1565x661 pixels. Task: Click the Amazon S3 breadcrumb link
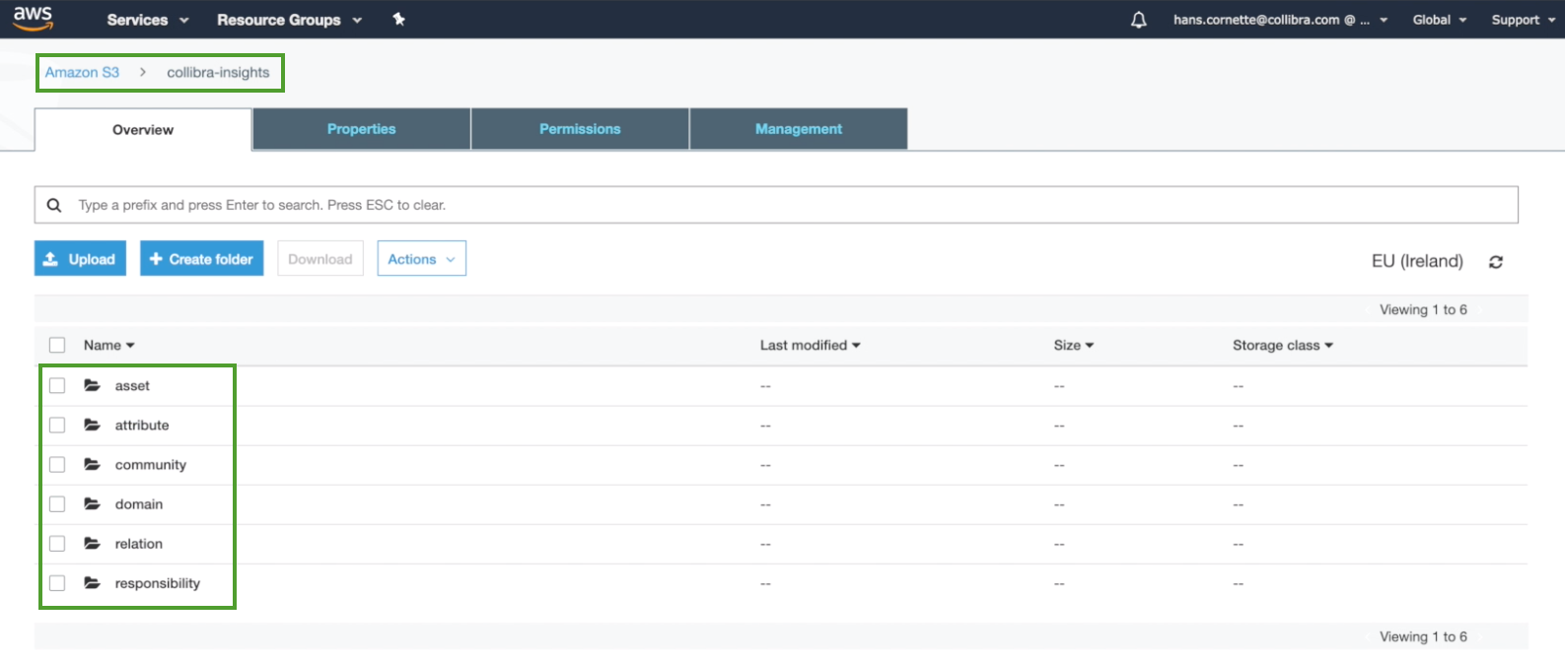pos(82,72)
